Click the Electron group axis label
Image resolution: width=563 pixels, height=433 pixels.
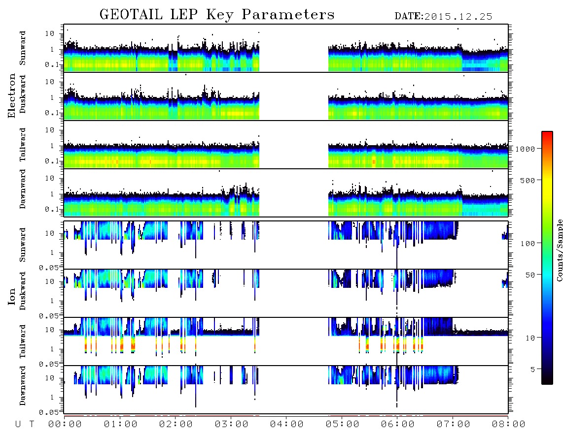tap(12, 96)
